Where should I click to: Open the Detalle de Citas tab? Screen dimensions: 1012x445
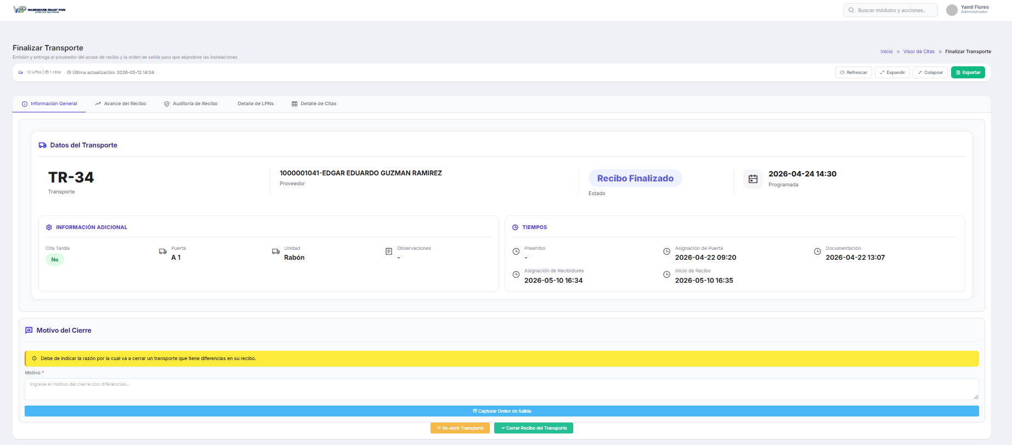click(x=314, y=104)
